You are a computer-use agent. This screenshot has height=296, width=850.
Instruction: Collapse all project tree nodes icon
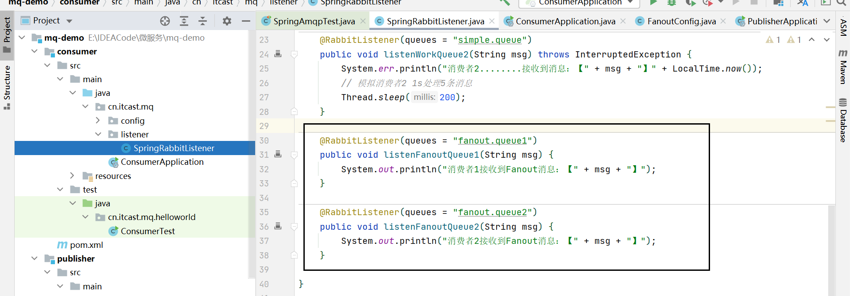[x=202, y=21]
